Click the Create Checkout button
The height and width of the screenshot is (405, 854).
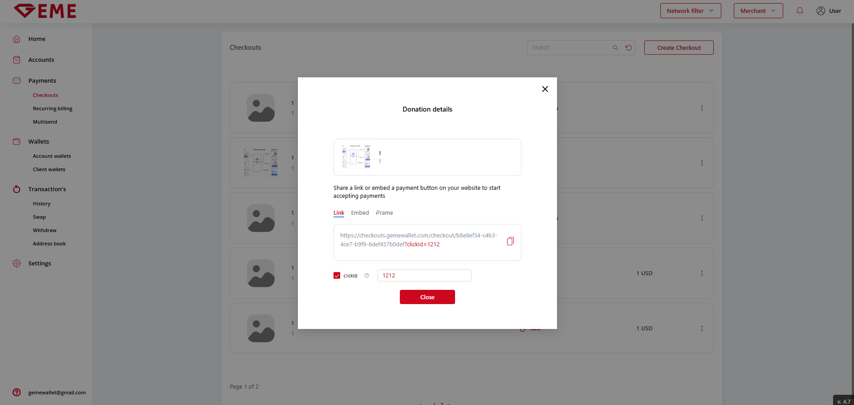coord(679,48)
